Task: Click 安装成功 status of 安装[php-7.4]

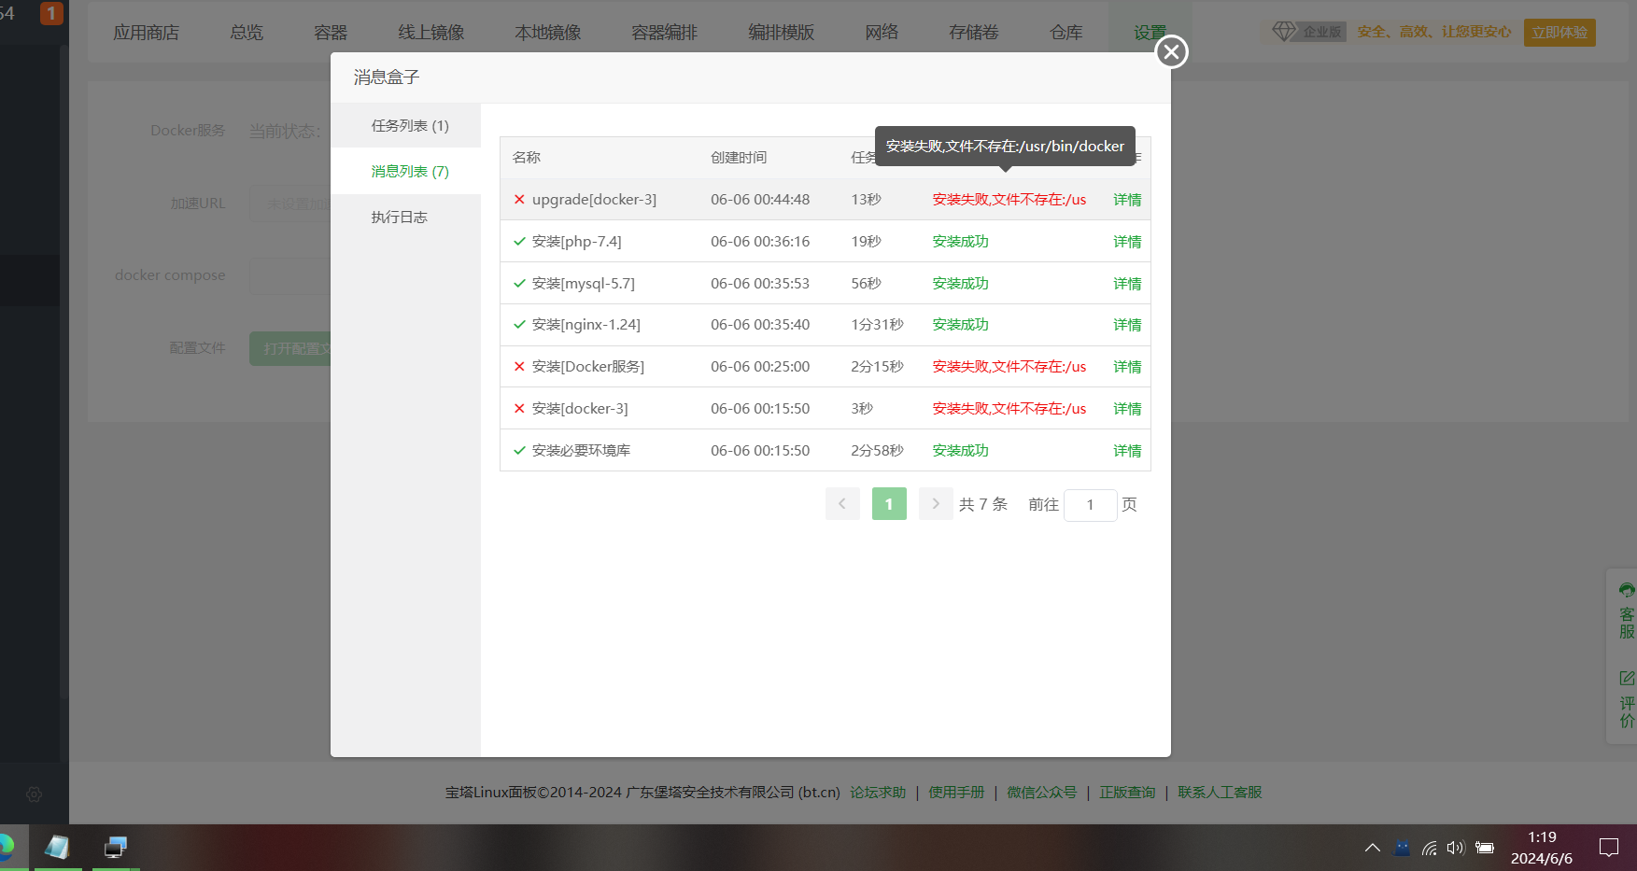Action: (960, 241)
